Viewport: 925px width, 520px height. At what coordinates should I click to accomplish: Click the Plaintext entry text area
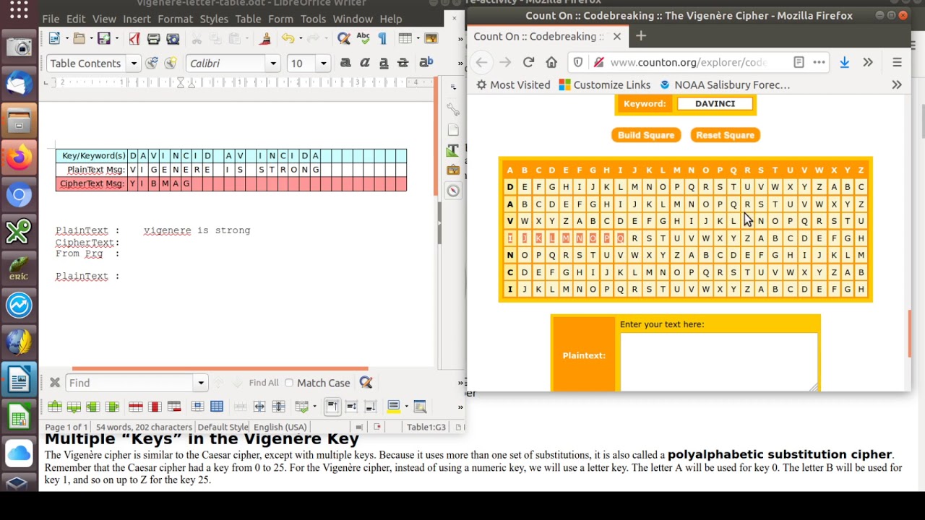[x=719, y=361]
